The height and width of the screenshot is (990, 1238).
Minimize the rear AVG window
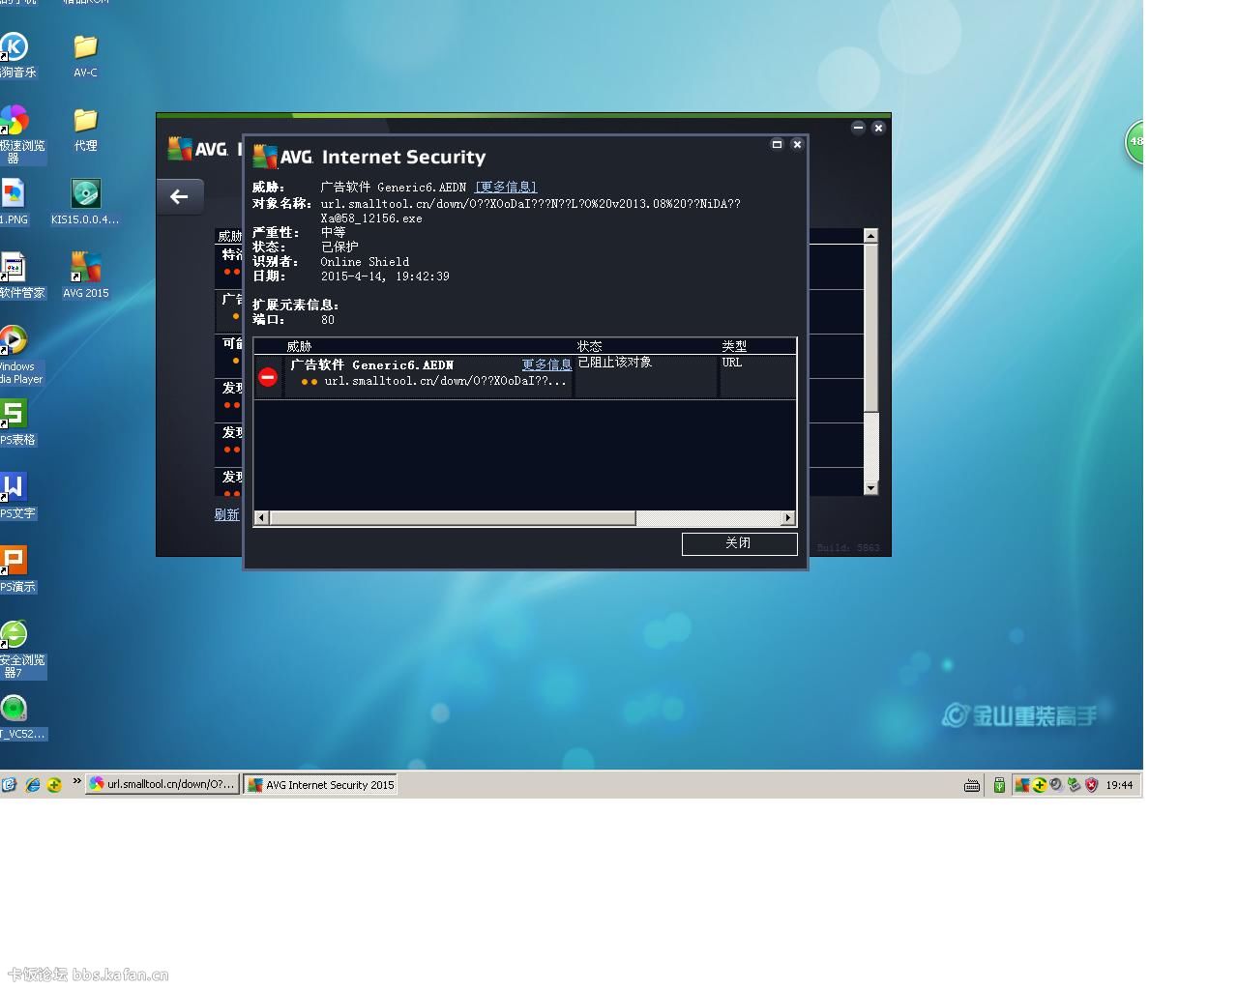pyautogui.click(x=858, y=128)
